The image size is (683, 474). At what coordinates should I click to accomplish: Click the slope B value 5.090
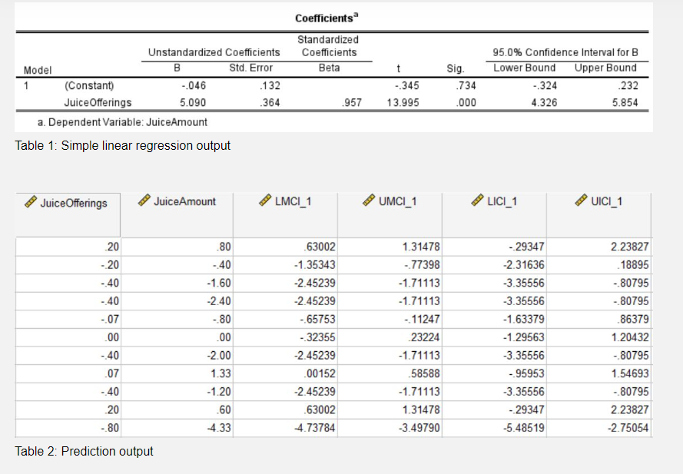click(193, 102)
